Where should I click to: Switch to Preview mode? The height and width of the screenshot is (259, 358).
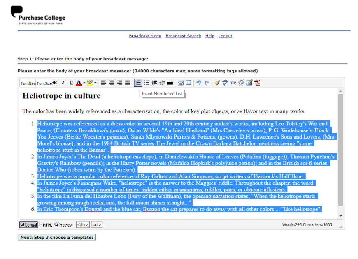point(63,225)
